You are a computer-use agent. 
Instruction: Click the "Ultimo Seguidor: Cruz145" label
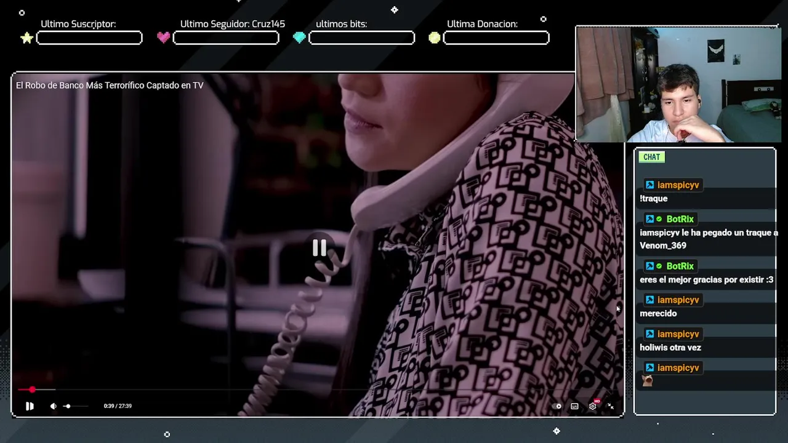[233, 24]
